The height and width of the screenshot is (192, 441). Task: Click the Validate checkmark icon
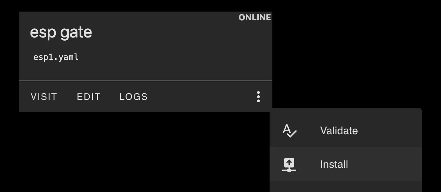tap(290, 131)
